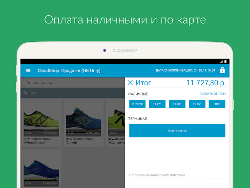Click the tag icon beside Бег

coord(25,93)
